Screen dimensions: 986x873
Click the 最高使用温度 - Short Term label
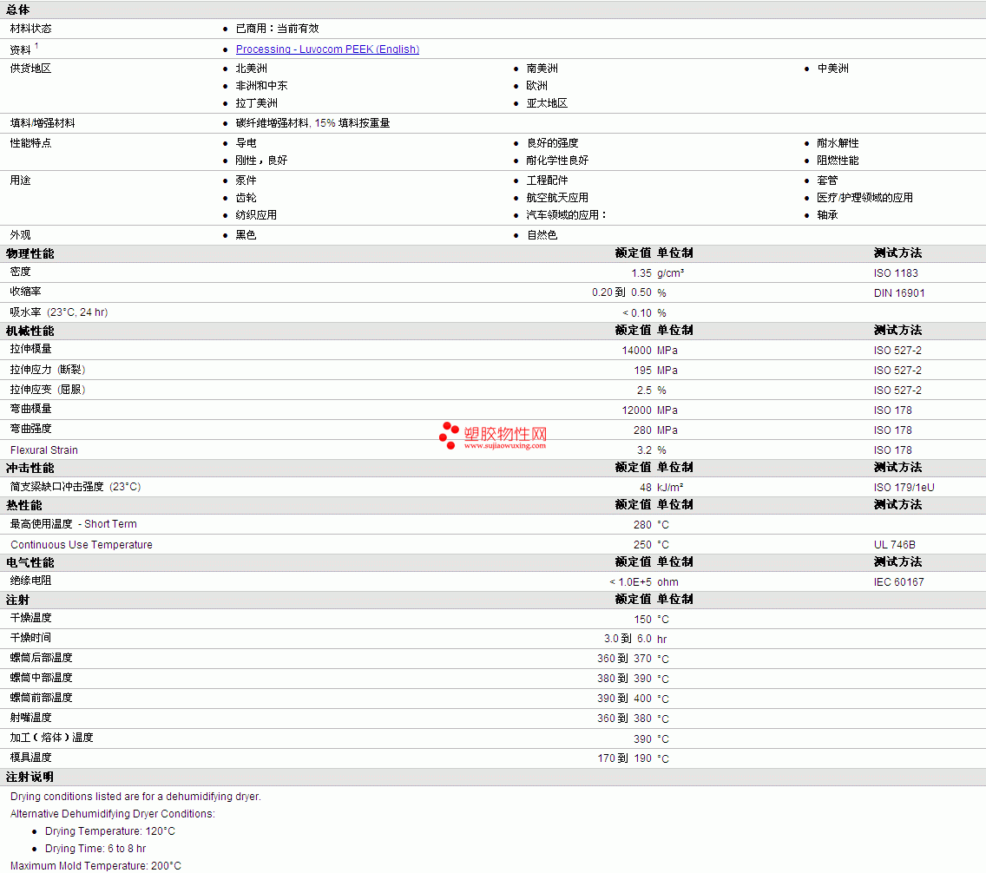74,524
